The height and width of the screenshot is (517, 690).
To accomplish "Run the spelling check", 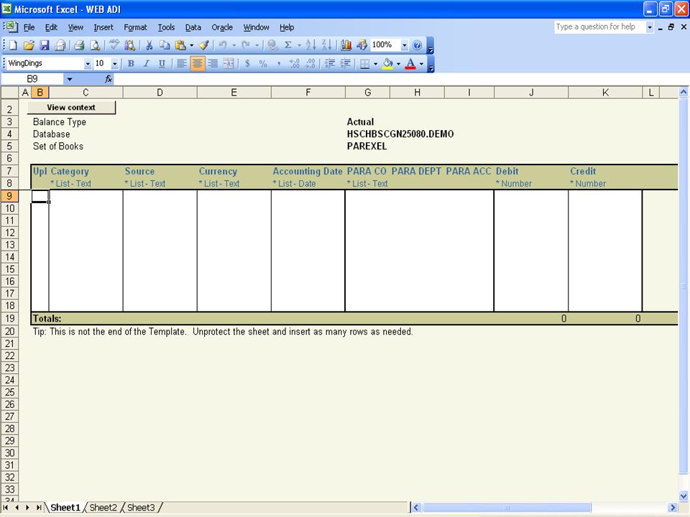I will pyautogui.click(x=114, y=45).
